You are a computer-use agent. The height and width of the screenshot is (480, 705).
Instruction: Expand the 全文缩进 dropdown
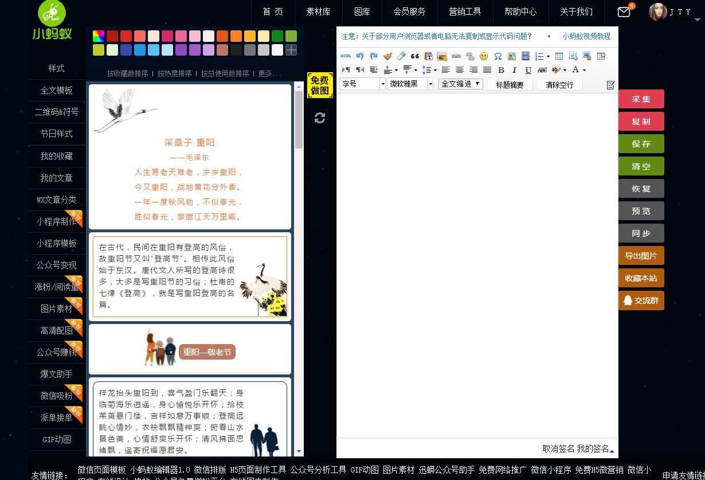460,84
